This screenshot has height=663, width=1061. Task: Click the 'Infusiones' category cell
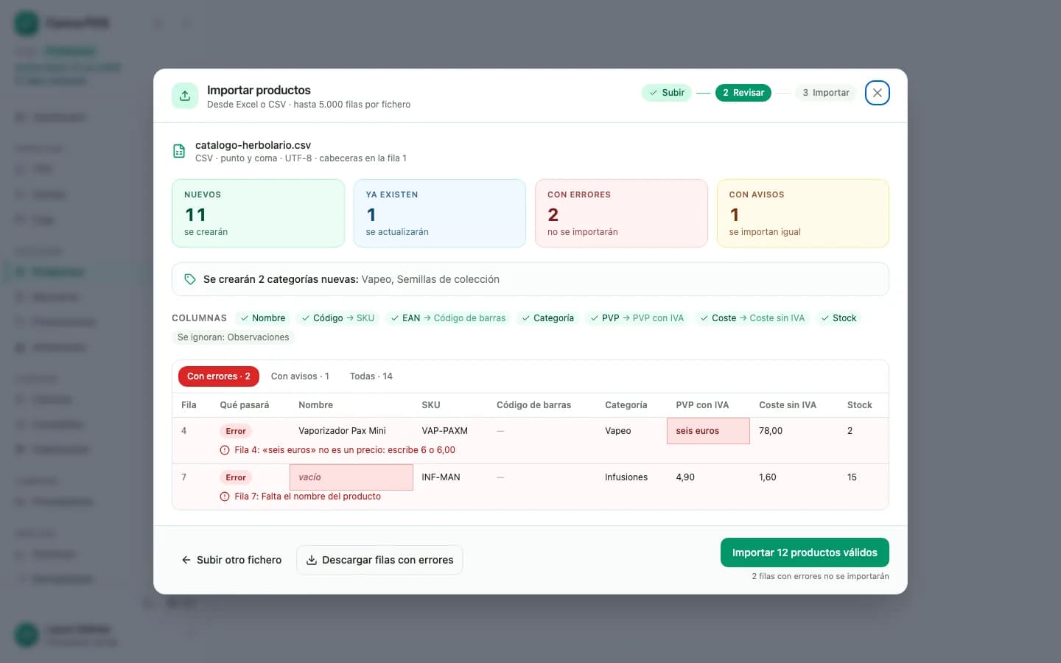pos(626,477)
